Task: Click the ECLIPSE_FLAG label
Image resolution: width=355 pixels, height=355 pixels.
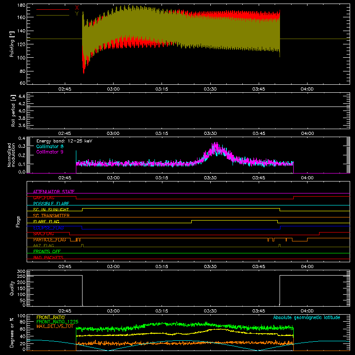Action: pyautogui.click(x=48, y=228)
